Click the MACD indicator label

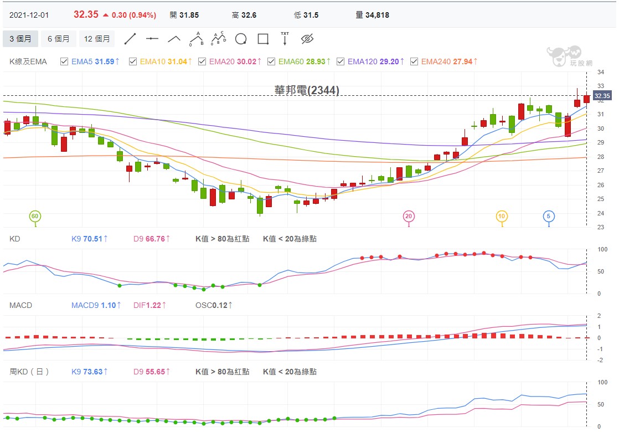pos(20,305)
